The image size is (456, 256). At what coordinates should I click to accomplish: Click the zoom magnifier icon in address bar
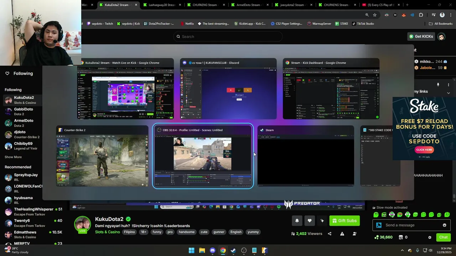click(367, 15)
